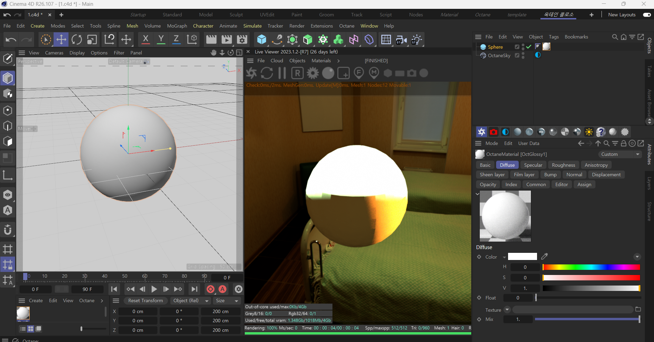Toggle New Layouts switch
The width and height of the screenshot is (654, 342).
[647, 15]
